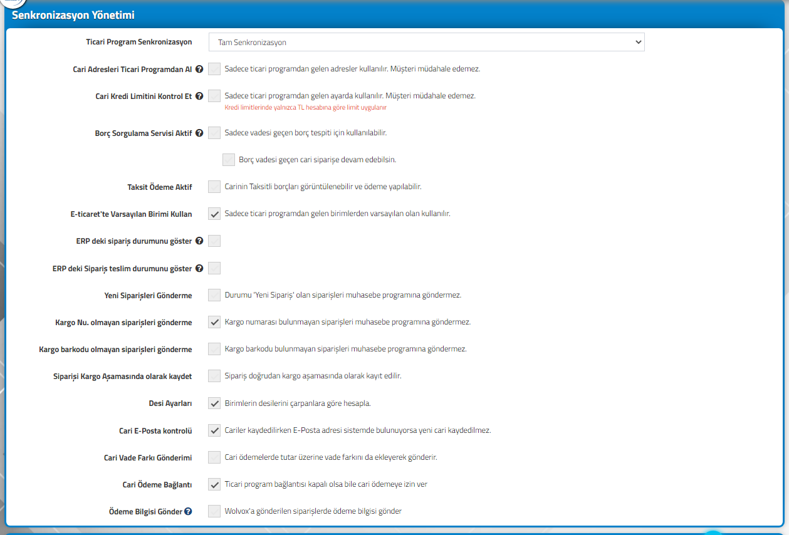Image resolution: width=789 pixels, height=535 pixels.
Task: Open help icon next to Ödeme Bilgisi Gönder
Action: [x=188, y=511]
